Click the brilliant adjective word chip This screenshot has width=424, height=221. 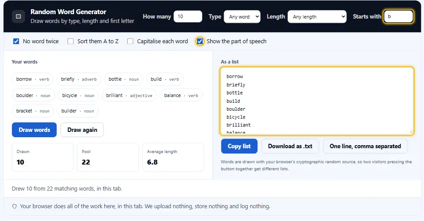pyautogui.click(x=129, y=95)
